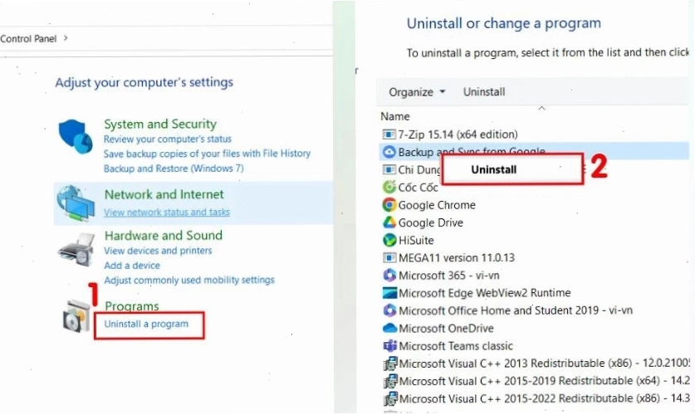Click the Network and Internet globe icon
695x415 pixels.
pyautogui.click(x=76, y=203)
